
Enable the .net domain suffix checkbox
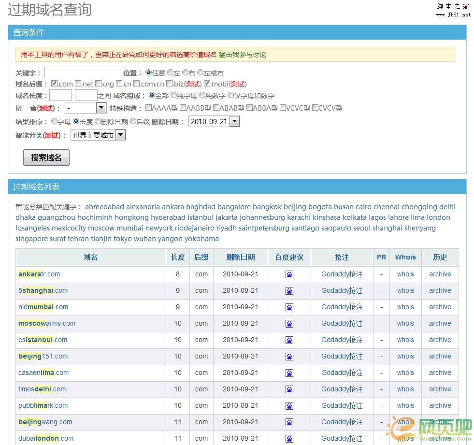click(x=78, y=84)
